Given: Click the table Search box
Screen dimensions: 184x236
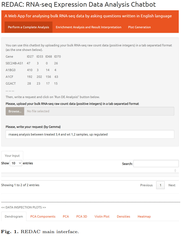Looking at the screenshot, I should (x=156, y=164).
